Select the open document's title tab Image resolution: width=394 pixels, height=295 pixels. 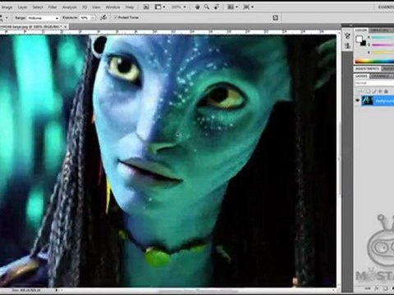pyautogui.click(x=30, y=26)
